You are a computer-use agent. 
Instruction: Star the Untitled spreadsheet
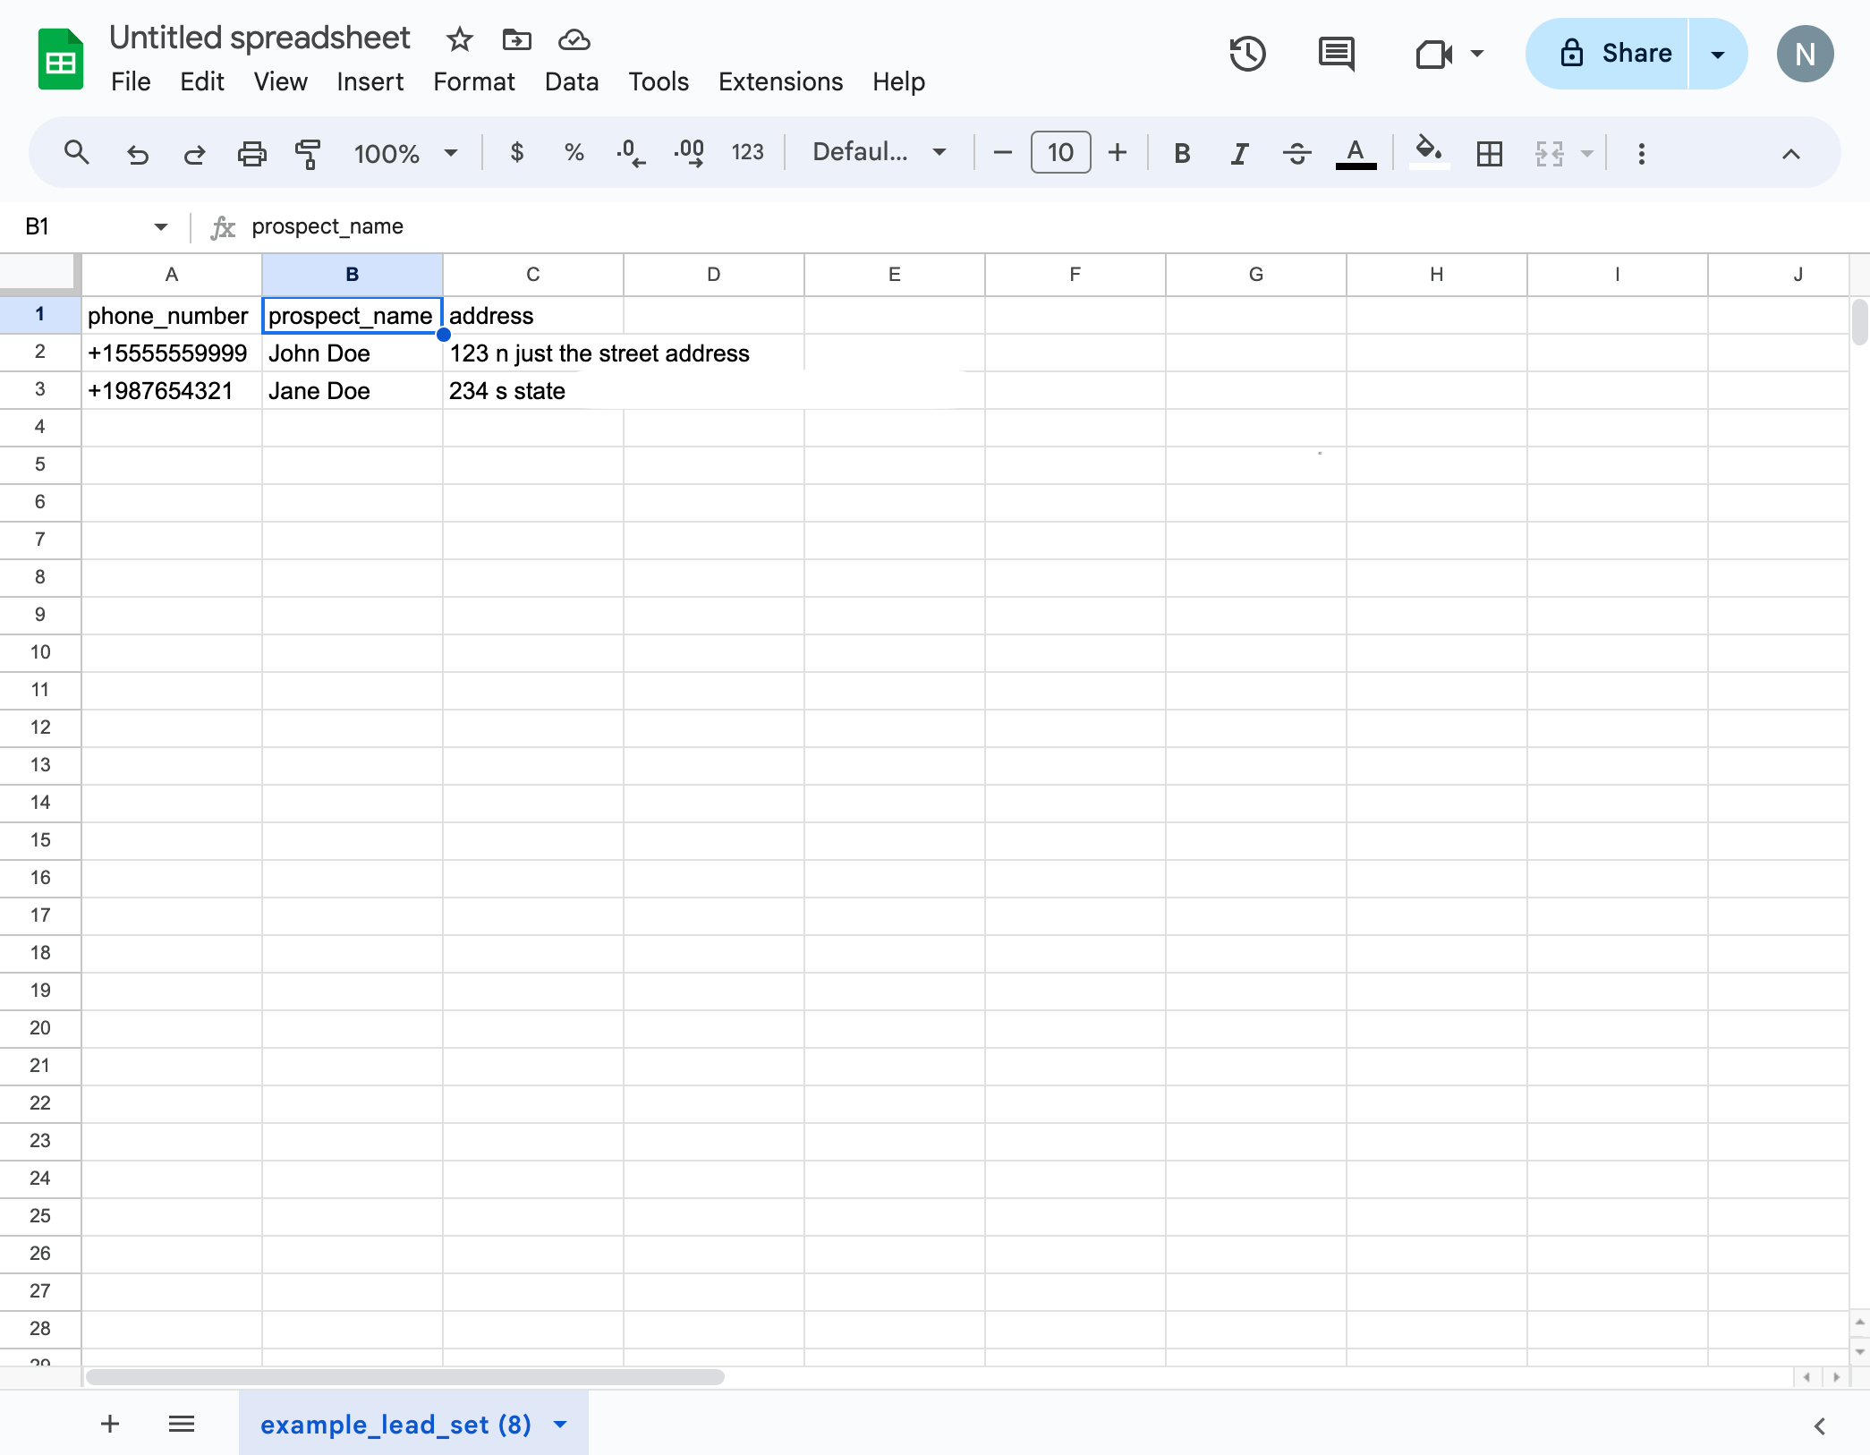[459, 39]
